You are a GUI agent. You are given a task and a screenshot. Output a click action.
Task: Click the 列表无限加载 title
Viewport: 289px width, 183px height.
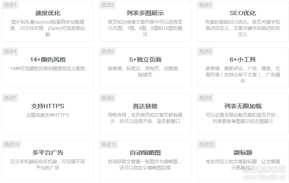(x=242, y=106)
